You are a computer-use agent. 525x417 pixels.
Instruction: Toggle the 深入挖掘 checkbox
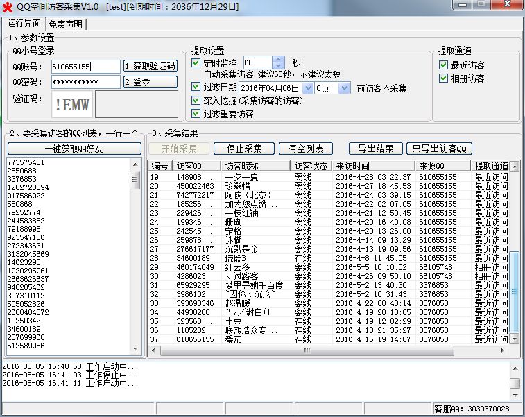tap(196, 100)
